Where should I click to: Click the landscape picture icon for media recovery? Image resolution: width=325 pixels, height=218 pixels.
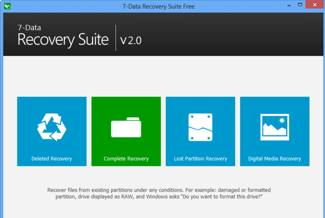point(275,127)
